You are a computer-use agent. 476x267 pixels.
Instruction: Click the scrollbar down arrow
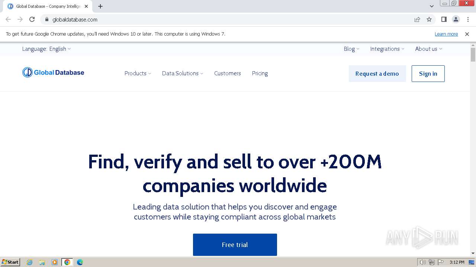click(x=473, y=253)
